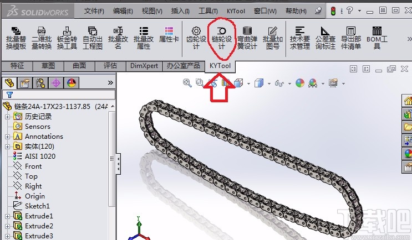Click the Display Style cube icon
The image size is (412, 240).
click(x=259, y=84)
